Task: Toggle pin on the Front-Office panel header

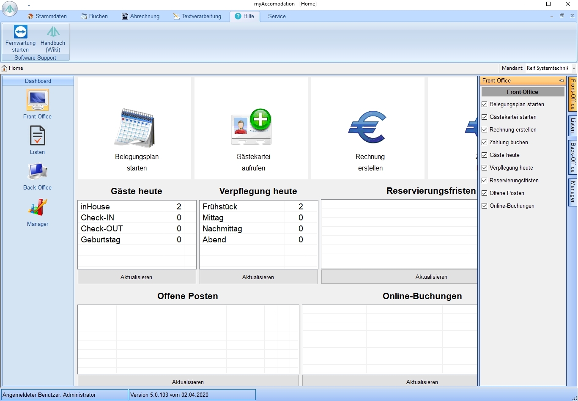Action: 561,81
